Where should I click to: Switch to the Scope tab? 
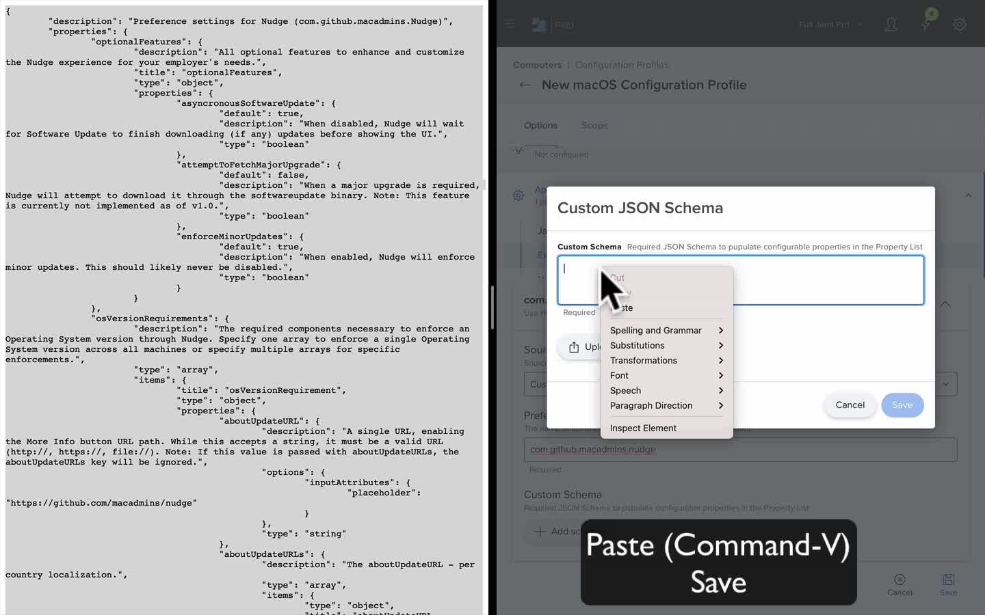(594, 125)
